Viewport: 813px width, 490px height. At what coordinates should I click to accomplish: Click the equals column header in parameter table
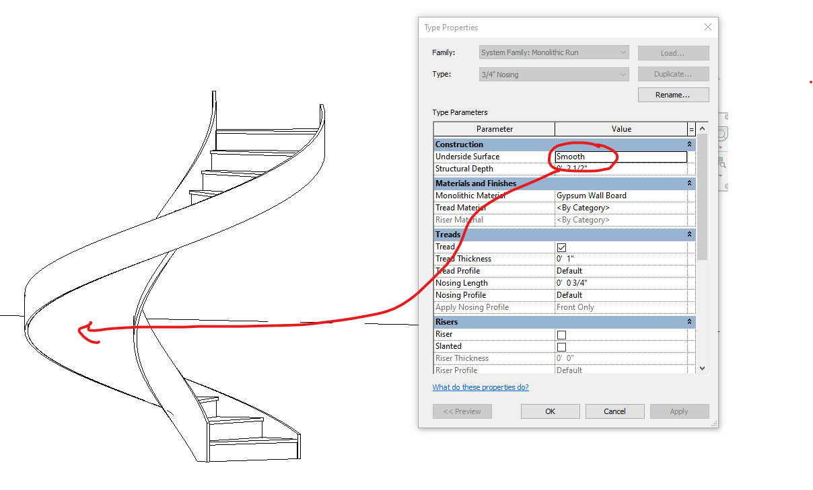(x=693, y=128)
